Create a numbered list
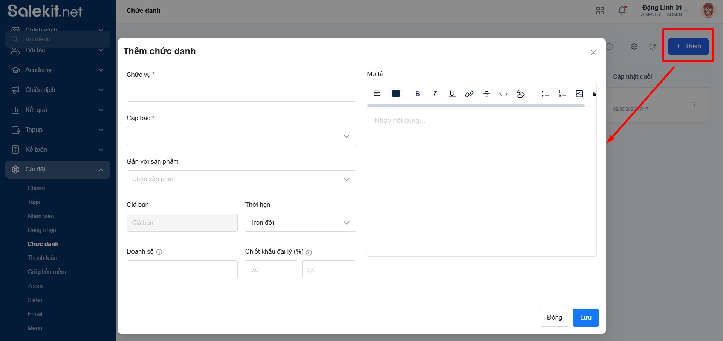Screen dimensions: 723x341 (562, 94)
